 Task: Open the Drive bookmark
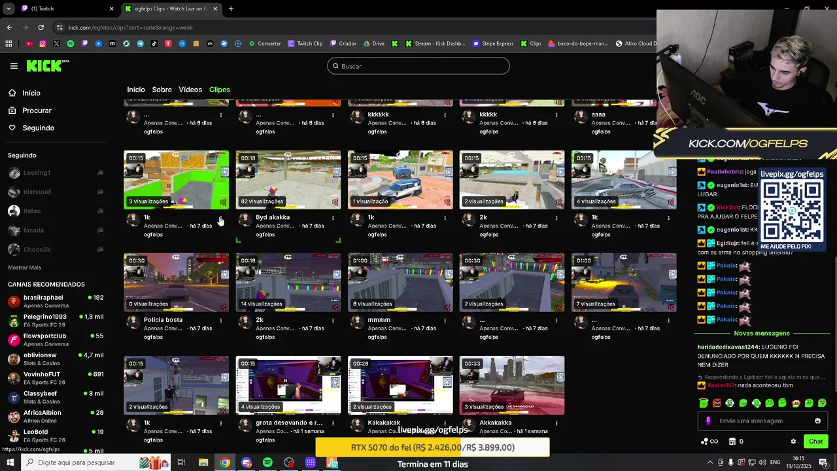[375, 44]
